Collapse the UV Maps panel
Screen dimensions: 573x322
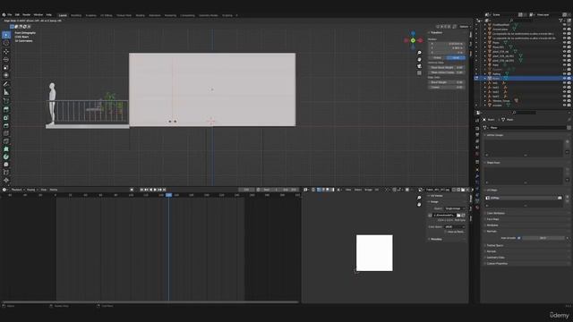click(492, 191)
